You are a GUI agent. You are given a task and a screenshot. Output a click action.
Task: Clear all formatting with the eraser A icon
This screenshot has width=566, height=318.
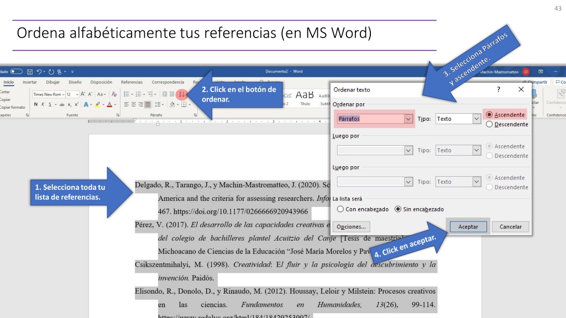click(x=114, y=94)
